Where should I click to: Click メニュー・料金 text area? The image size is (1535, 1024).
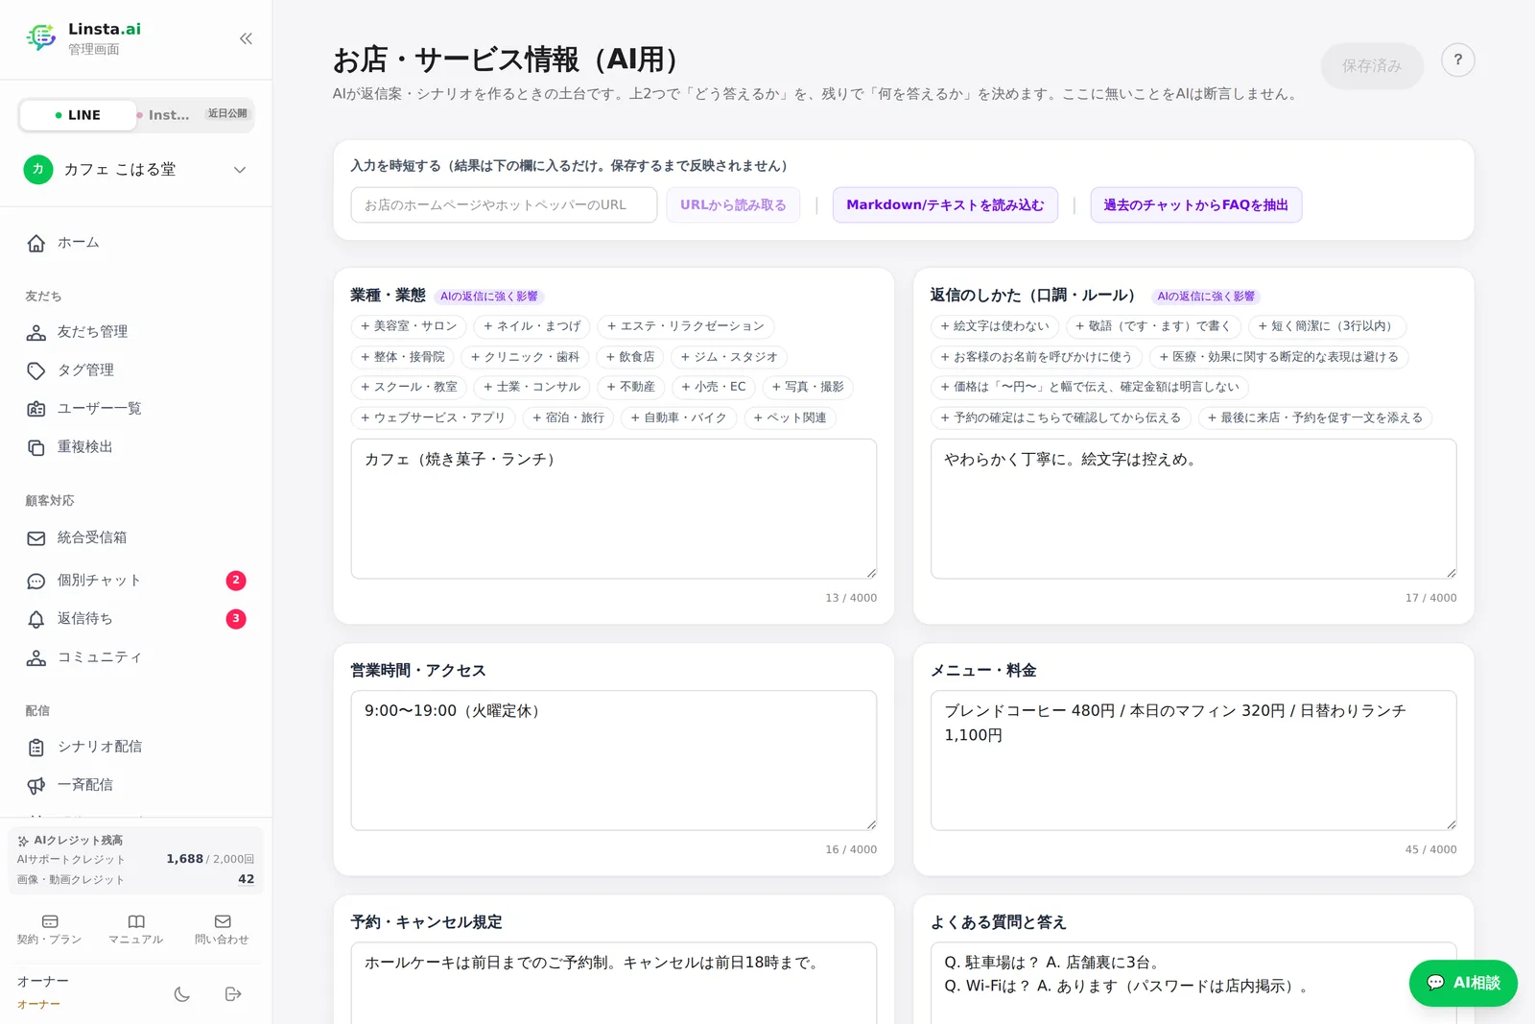click(1193, 760)
